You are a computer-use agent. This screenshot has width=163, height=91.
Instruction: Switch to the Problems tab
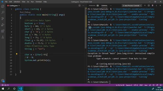coord(94,6)
